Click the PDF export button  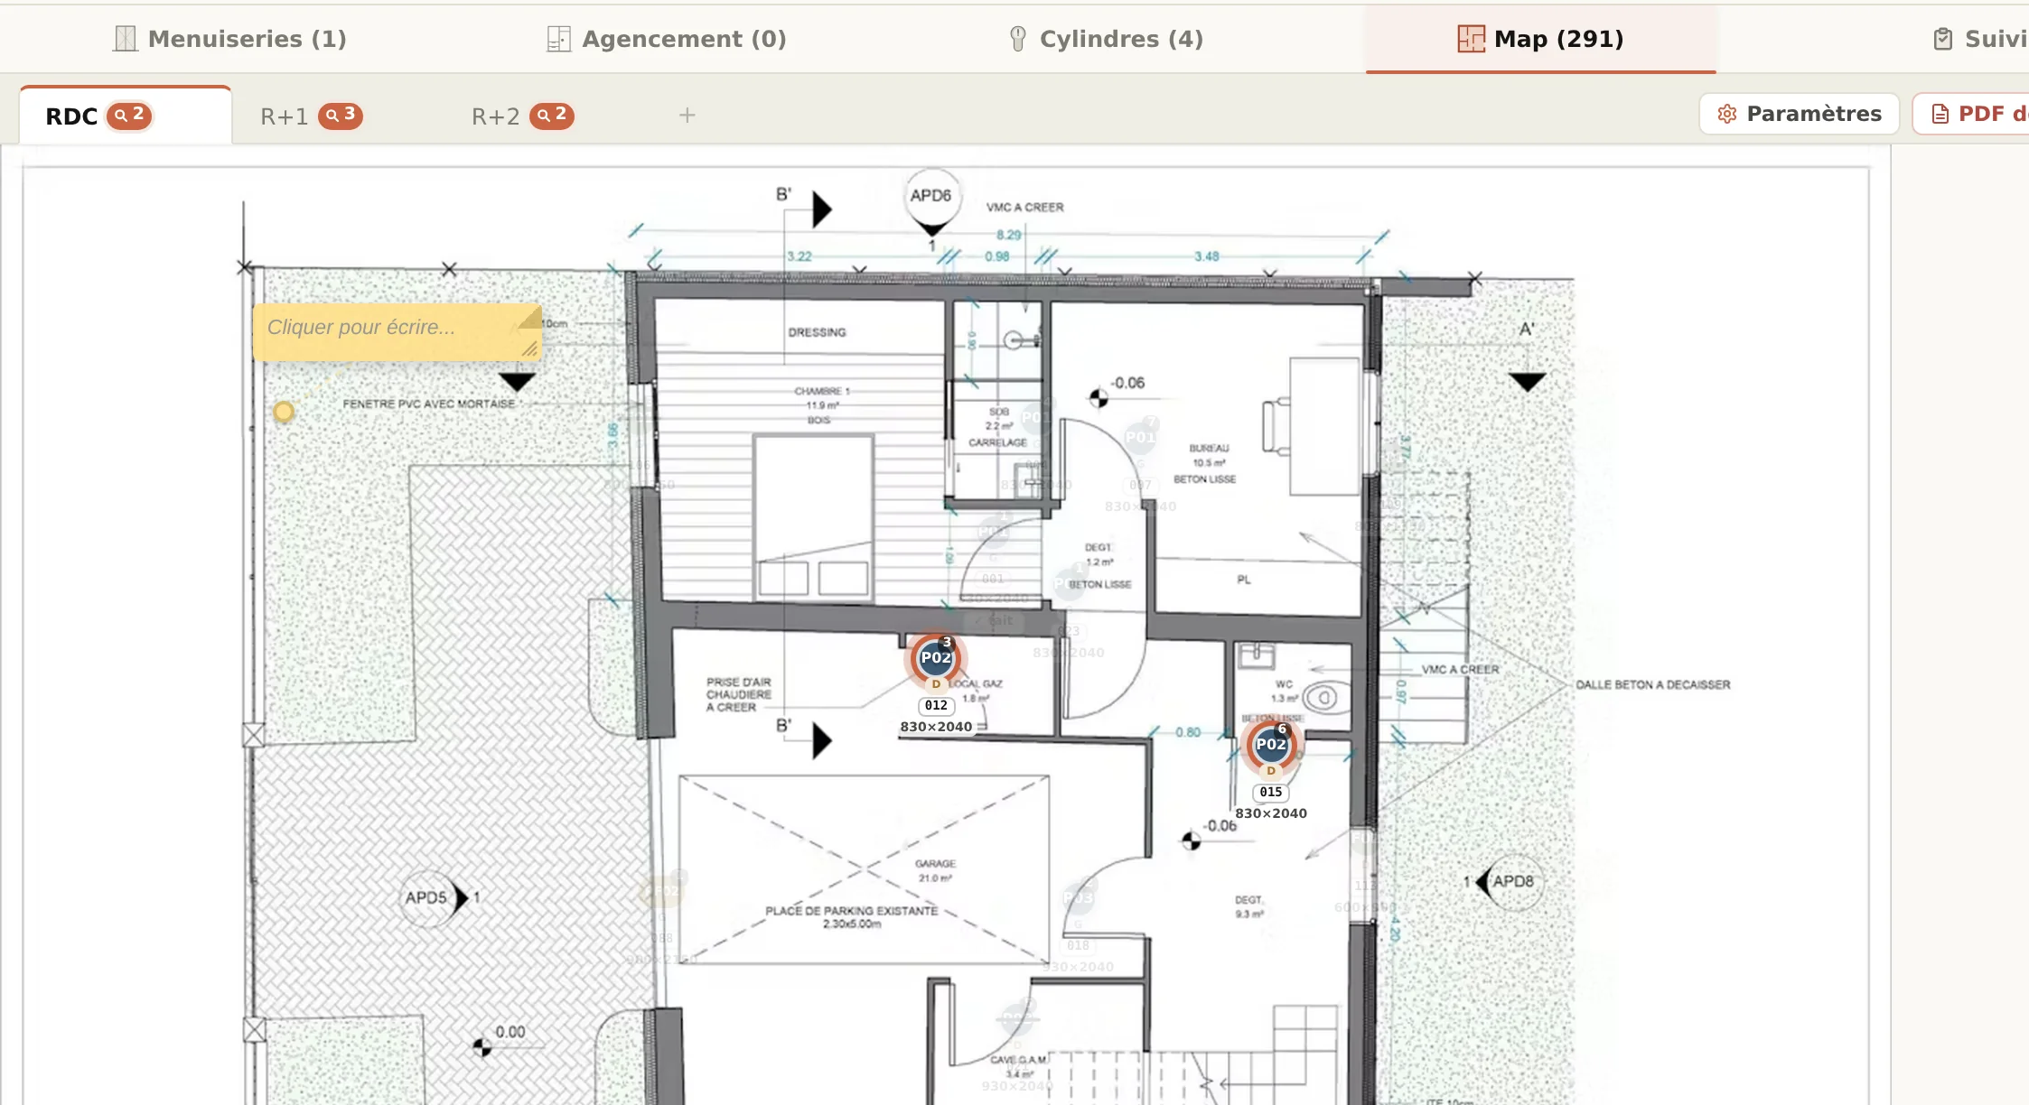(1971, 114)
